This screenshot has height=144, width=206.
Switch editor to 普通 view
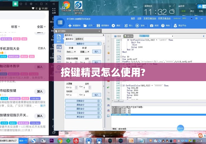[117, 36]
